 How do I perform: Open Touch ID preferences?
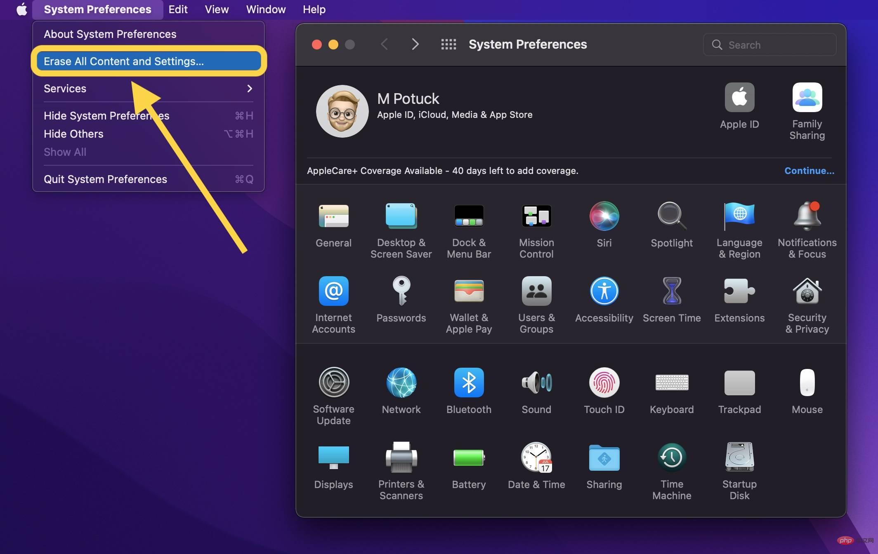pos(604,390)
